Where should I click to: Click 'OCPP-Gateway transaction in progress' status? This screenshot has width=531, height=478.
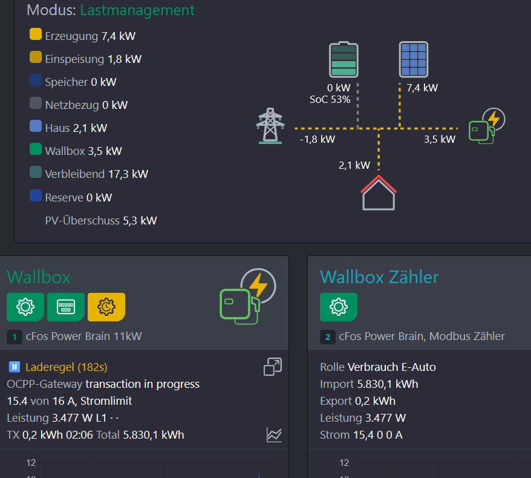click(103, 384)
